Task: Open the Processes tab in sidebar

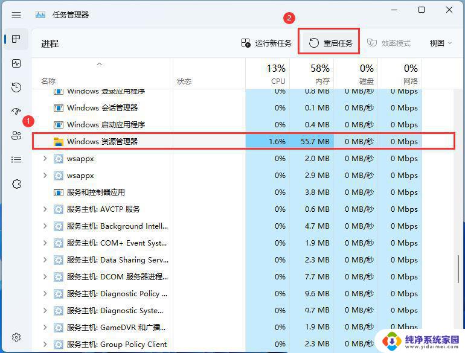Action: (16, 39)
